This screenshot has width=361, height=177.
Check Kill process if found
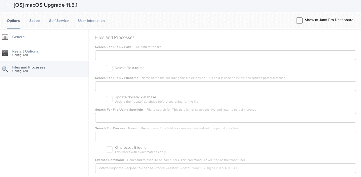click(x=109, y=150)
